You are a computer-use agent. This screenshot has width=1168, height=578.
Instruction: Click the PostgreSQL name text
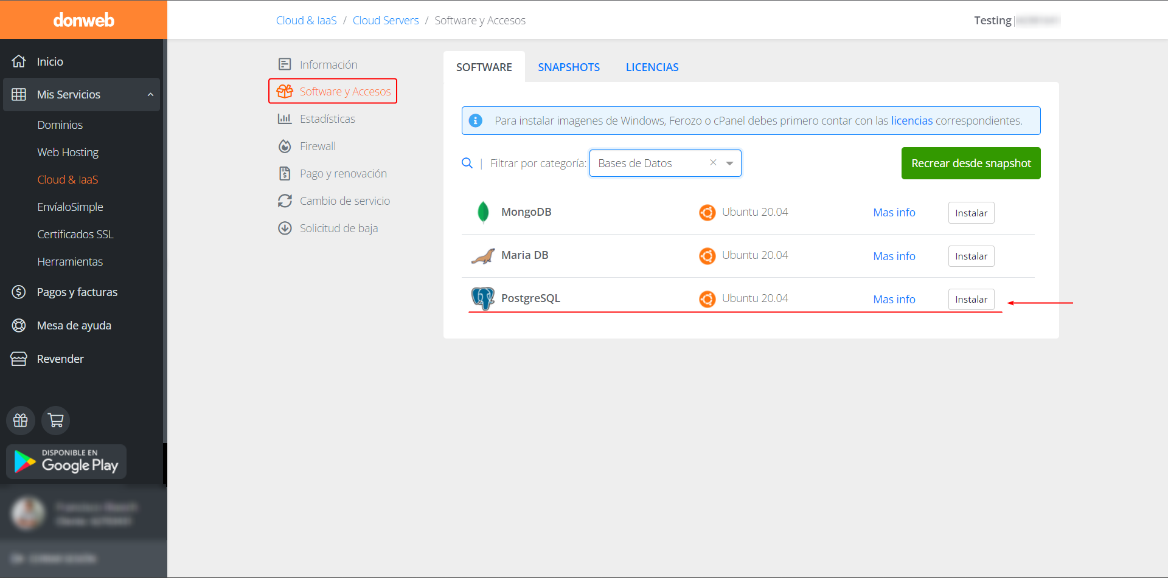(530, 298)
